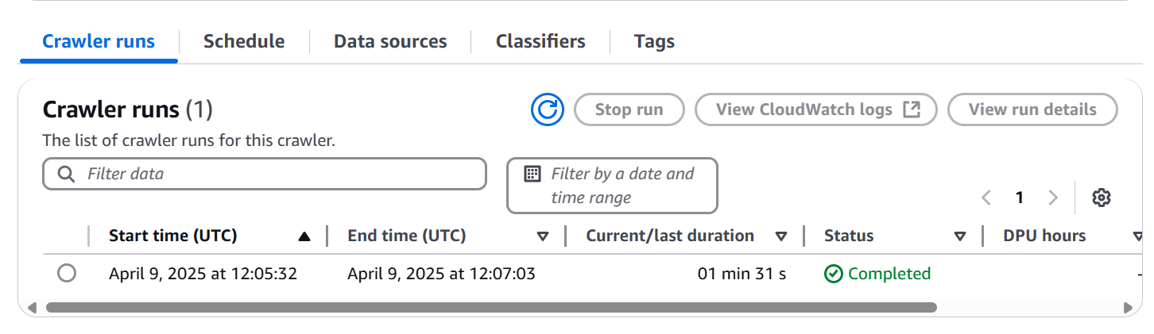The height and width of the screenshot is (334, 1154).
Task: Go to previous page chevron
Action: point(986,198)
